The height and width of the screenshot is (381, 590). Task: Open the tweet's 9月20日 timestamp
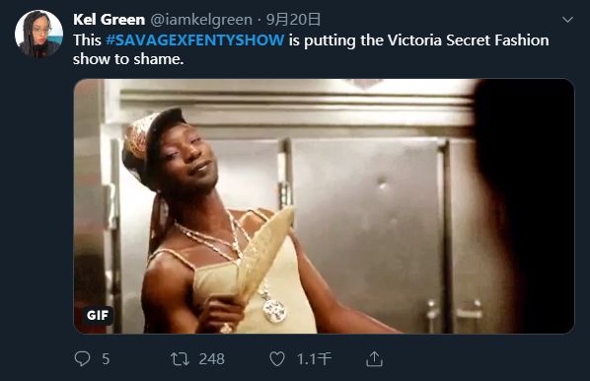(x=293, y=20)
